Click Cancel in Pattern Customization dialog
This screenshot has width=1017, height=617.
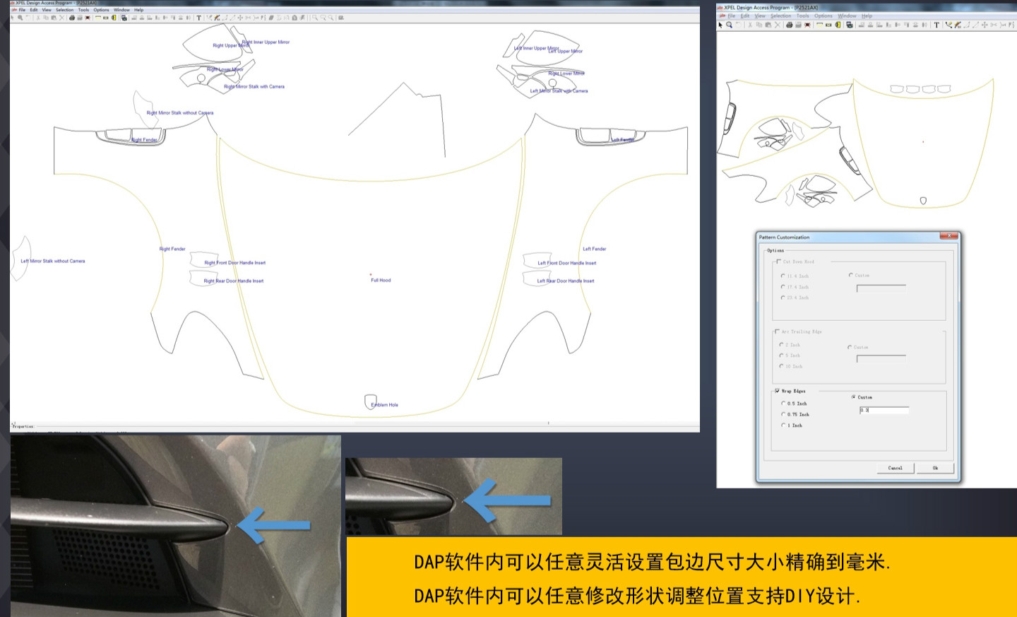tap(895, 468)
